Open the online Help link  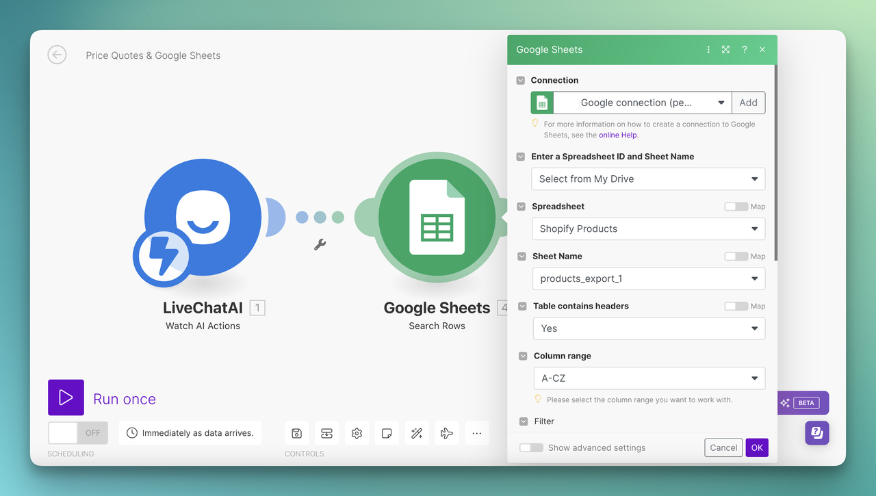click(618, 135)
